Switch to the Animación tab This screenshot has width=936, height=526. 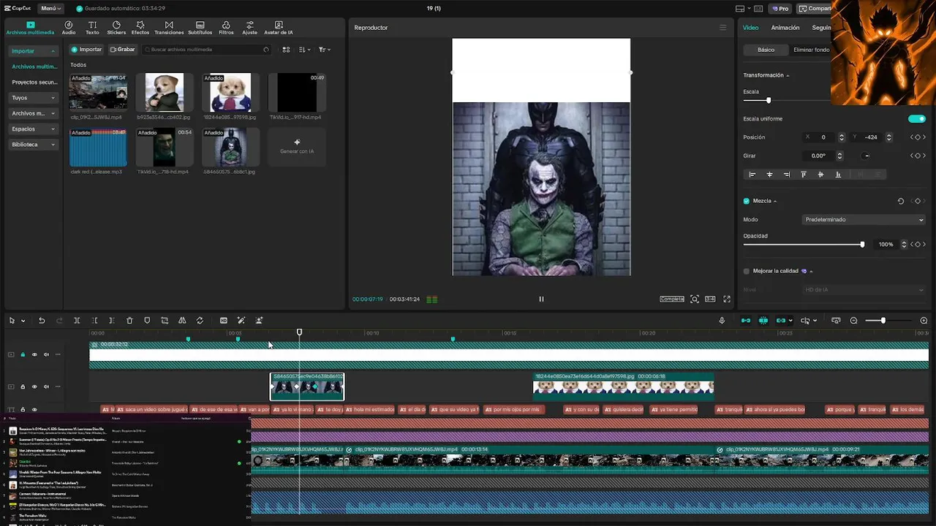pyautogui.click(x=785, y=28)
